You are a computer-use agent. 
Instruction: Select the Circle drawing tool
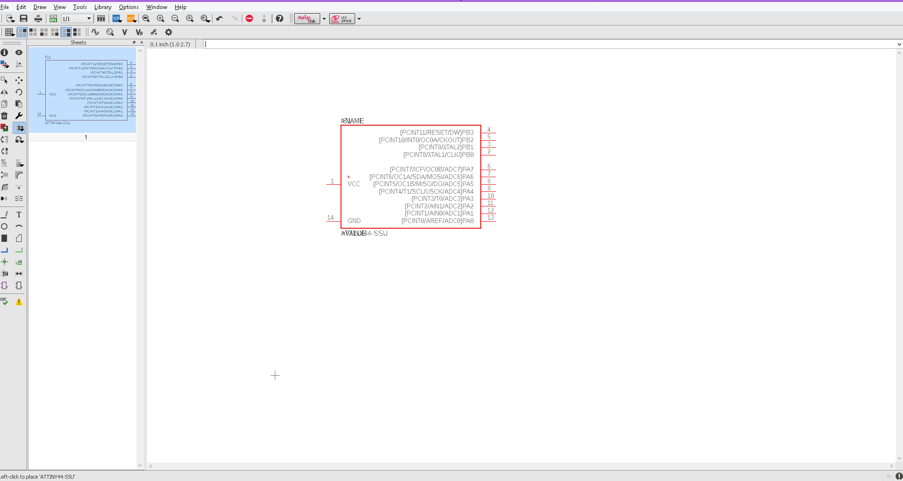pyautogui.click(x=5, y=226)
